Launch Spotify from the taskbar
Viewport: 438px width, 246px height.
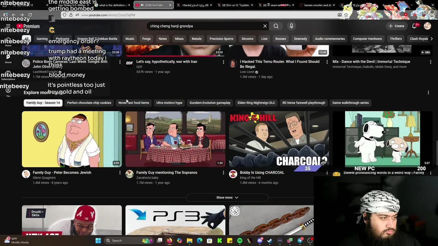click(x=240, y=241)
